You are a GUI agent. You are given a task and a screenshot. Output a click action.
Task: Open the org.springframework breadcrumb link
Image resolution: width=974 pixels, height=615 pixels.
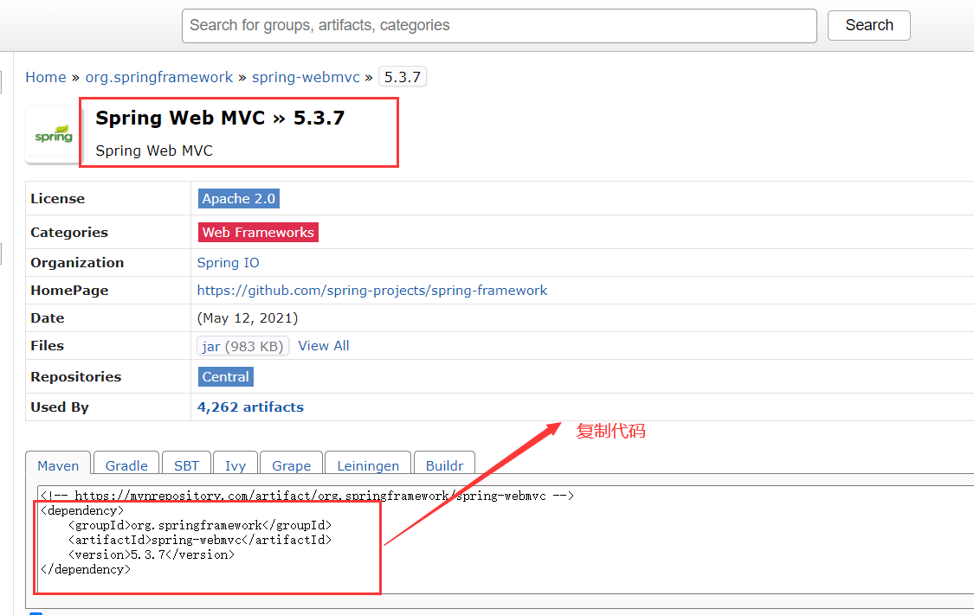pos(158,77)
